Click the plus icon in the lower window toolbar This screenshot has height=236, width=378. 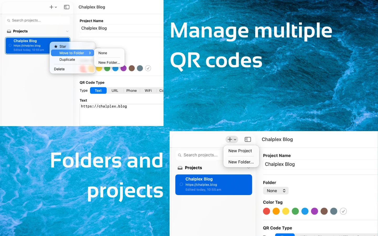tap(229, 140)
